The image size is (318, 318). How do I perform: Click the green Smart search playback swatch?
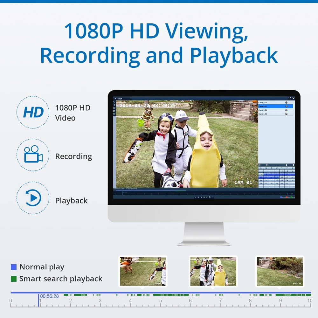point(14,279)
